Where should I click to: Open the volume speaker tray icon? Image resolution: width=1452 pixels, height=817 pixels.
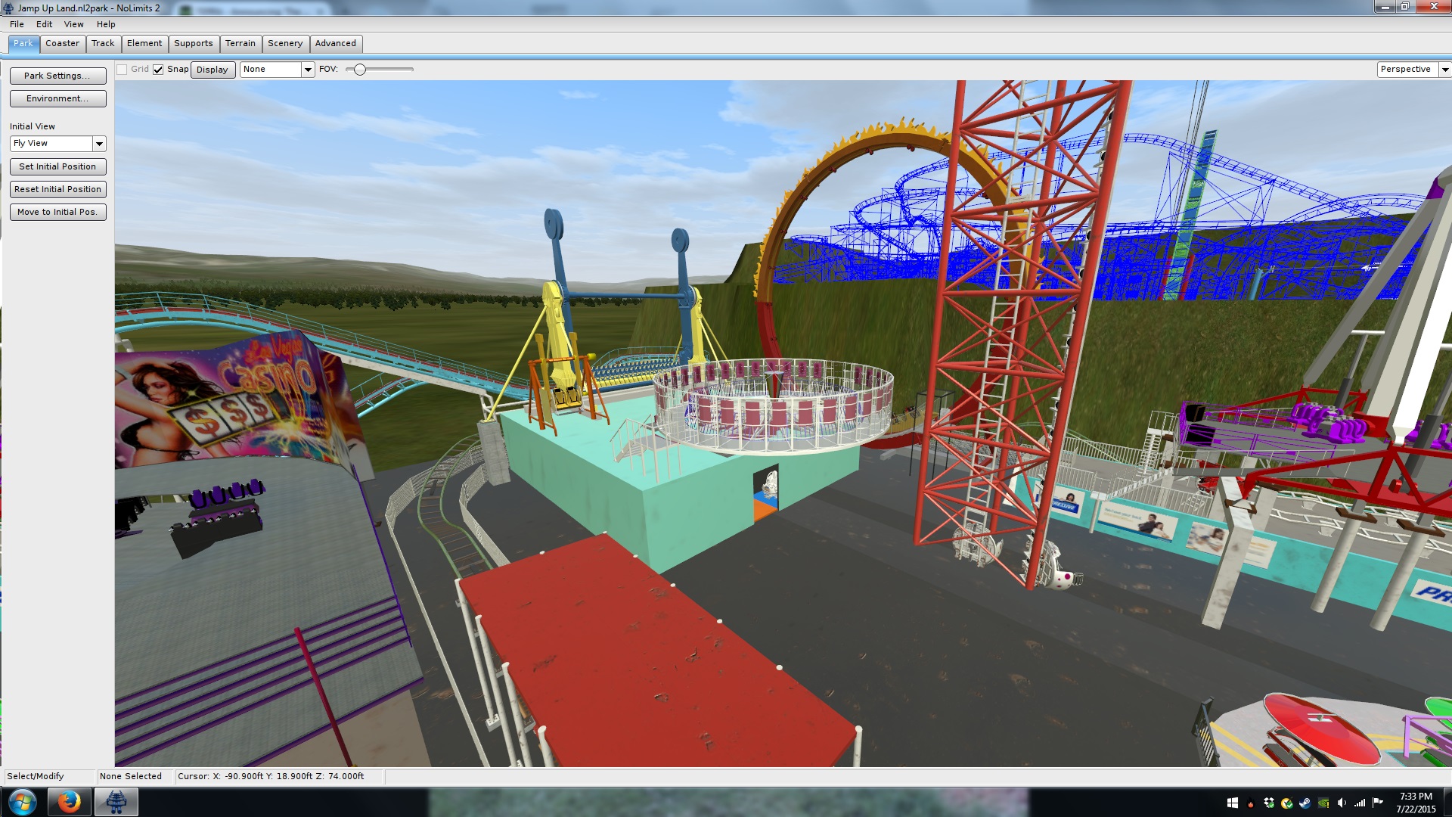pos(1342,803)
